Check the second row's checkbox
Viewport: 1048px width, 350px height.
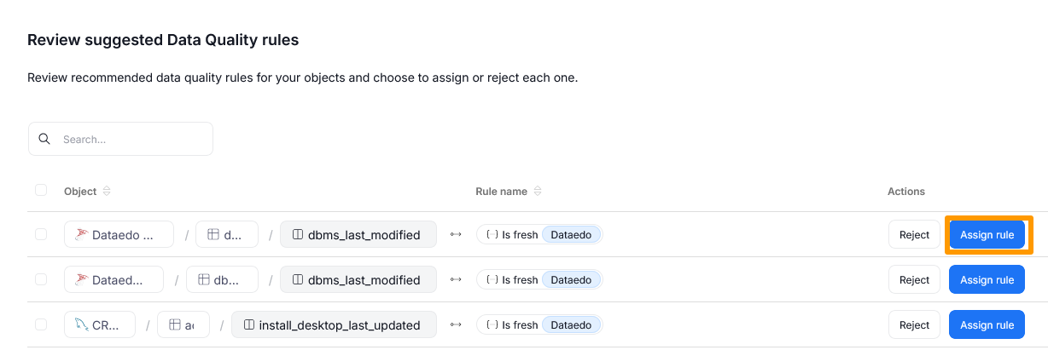[x=41, y=279]
